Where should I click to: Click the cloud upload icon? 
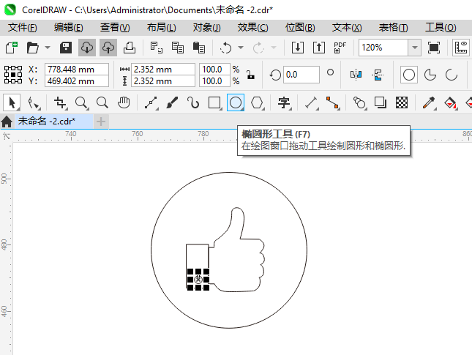[x=108, y=48]
